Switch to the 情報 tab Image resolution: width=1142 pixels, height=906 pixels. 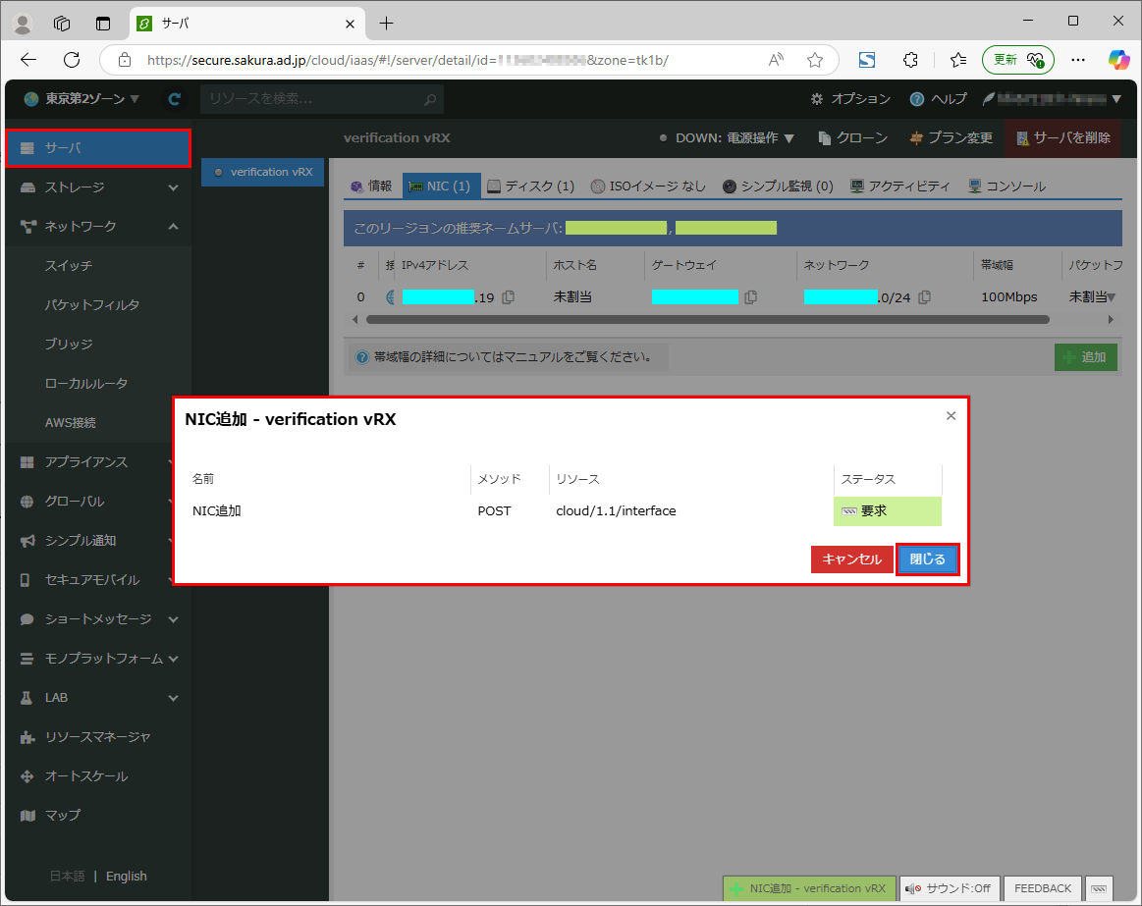371,187
